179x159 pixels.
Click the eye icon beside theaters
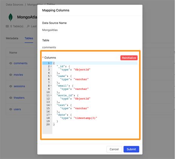pyautogui.click(x=11, y=98)
